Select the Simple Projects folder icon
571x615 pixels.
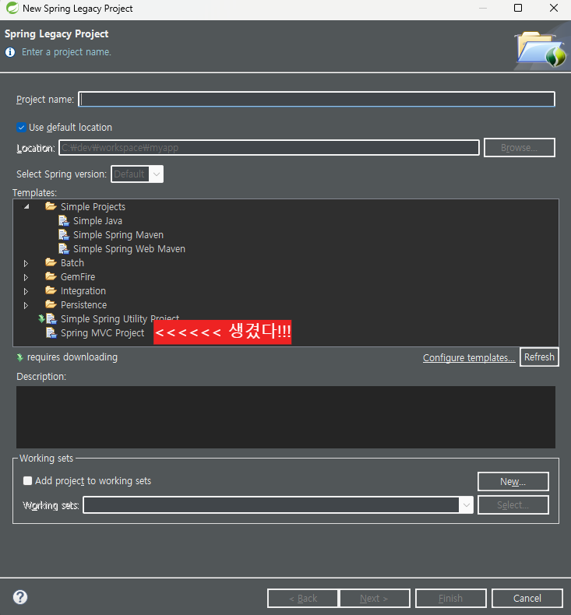51,206
